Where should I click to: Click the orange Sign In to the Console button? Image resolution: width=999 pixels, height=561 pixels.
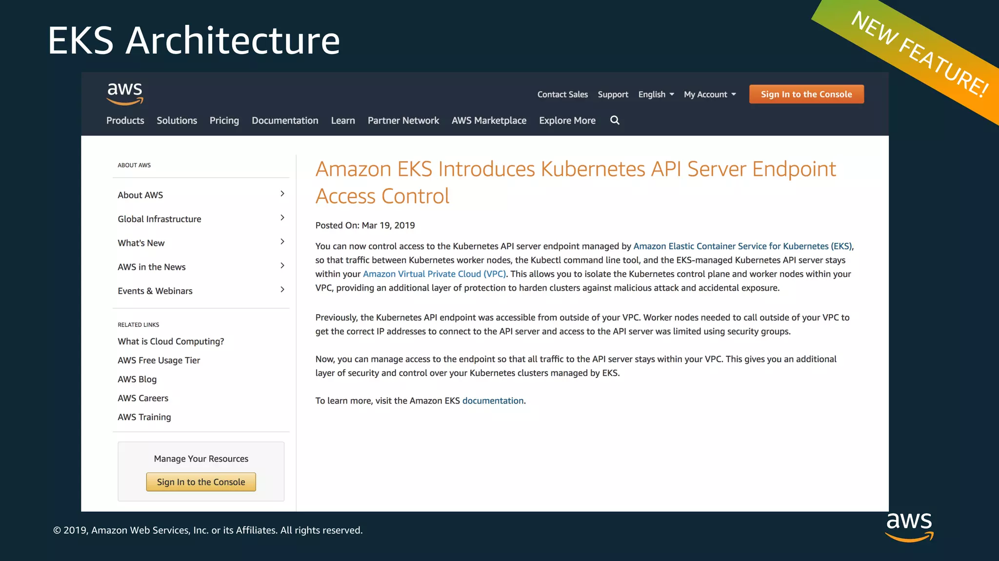pyautogui.click(x=806, y=94)
